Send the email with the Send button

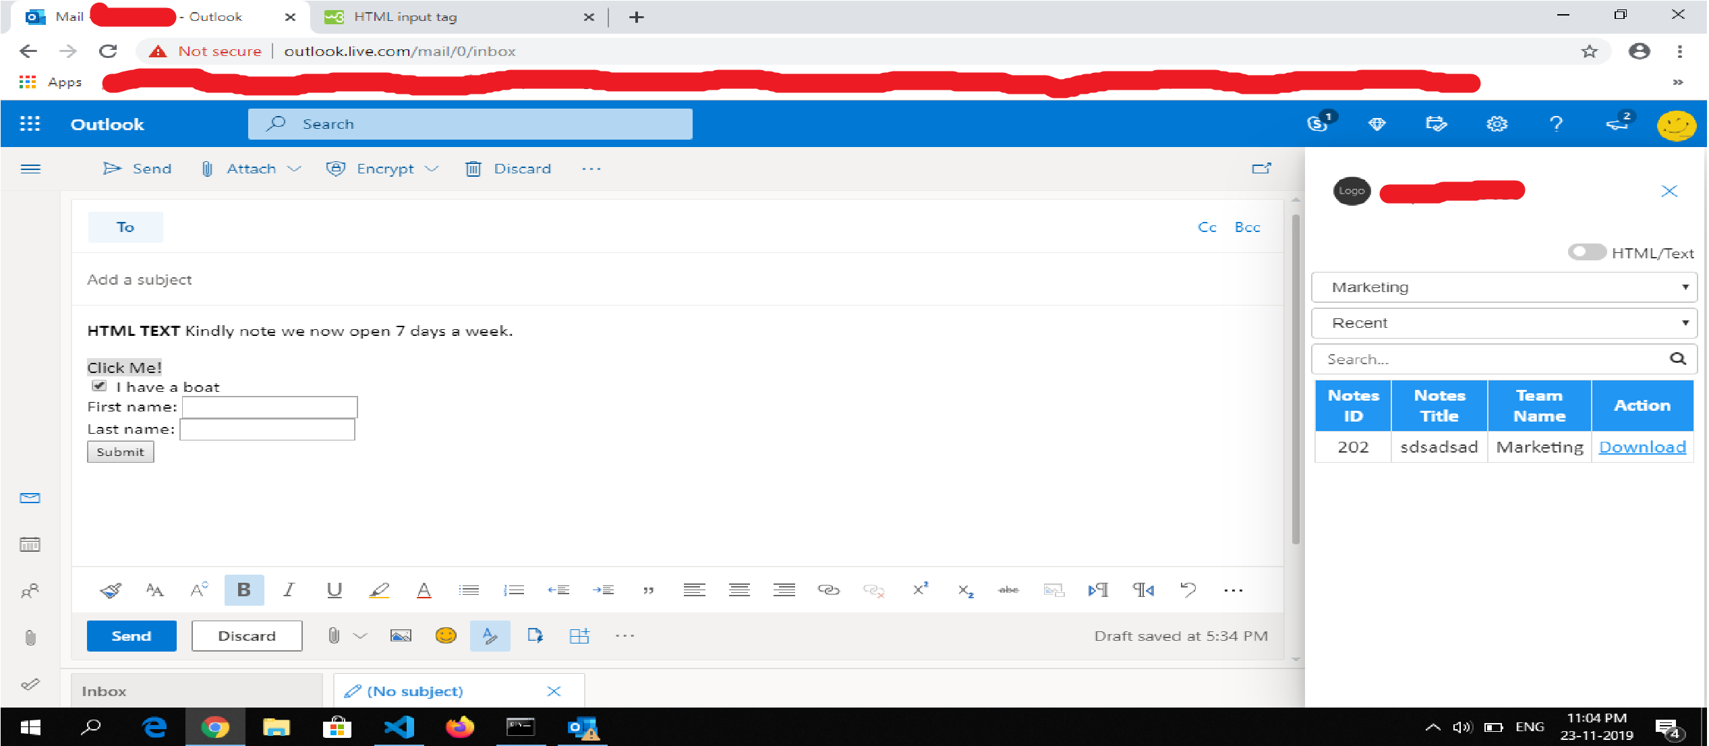[132, 635]
